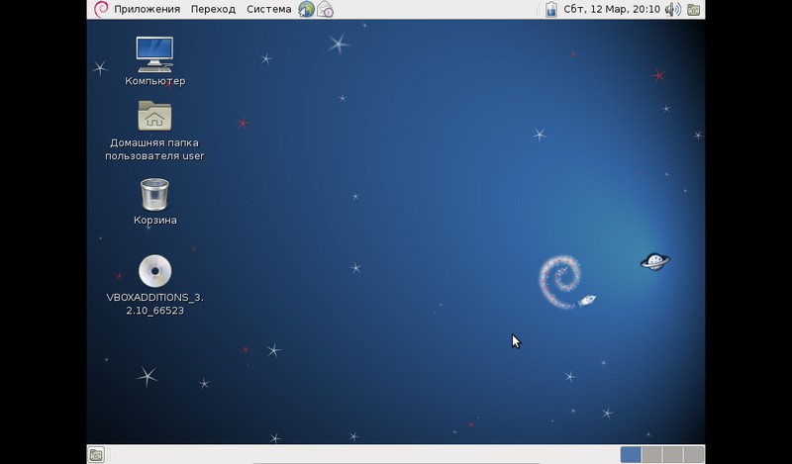Image resolution: width=792 pixels, height=464 pixels.
Task: Click the Корзина label text
Action: click(155, 221)
